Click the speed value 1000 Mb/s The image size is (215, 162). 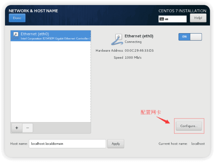pos(133,57)
